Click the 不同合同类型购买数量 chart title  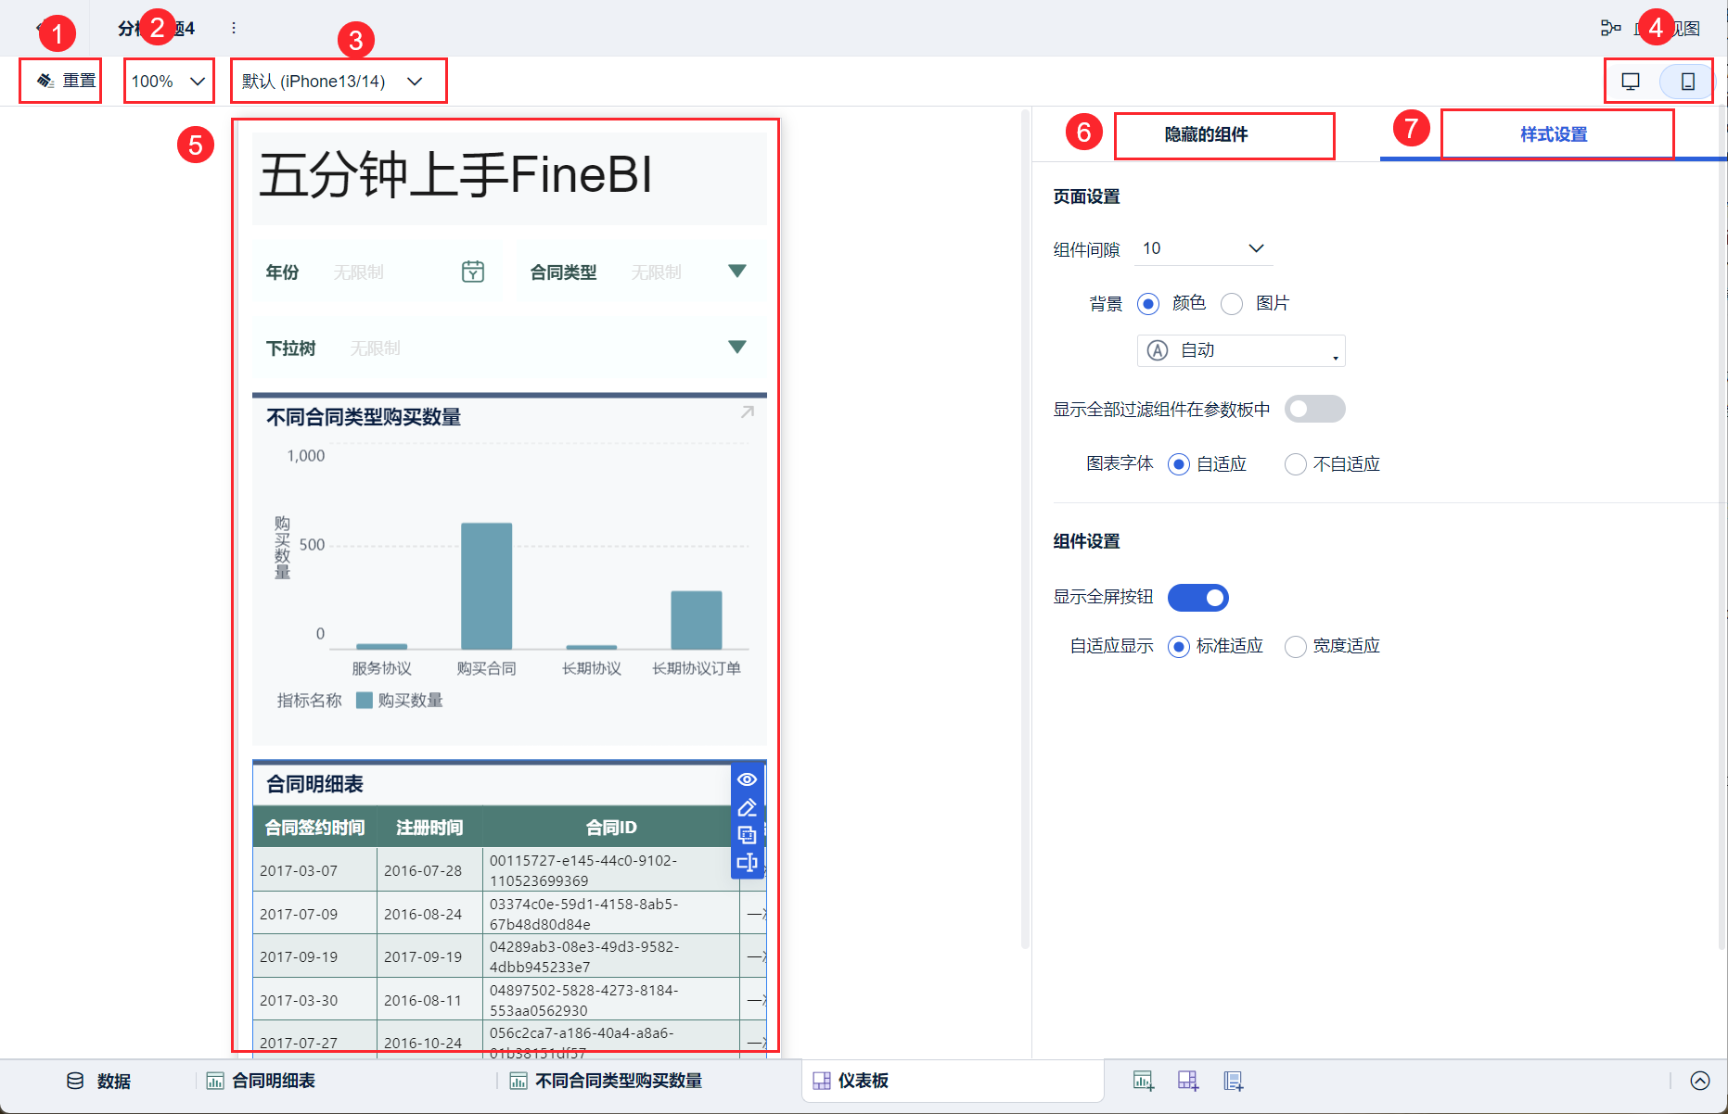point(364,417)
